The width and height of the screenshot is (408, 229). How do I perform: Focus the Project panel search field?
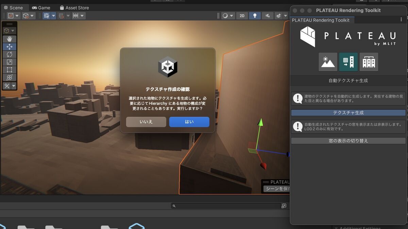tap(226, 206)
